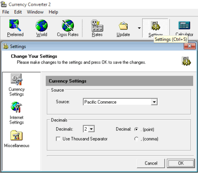
Task: Select the point decimal radio button
Action: pos(136,129)
